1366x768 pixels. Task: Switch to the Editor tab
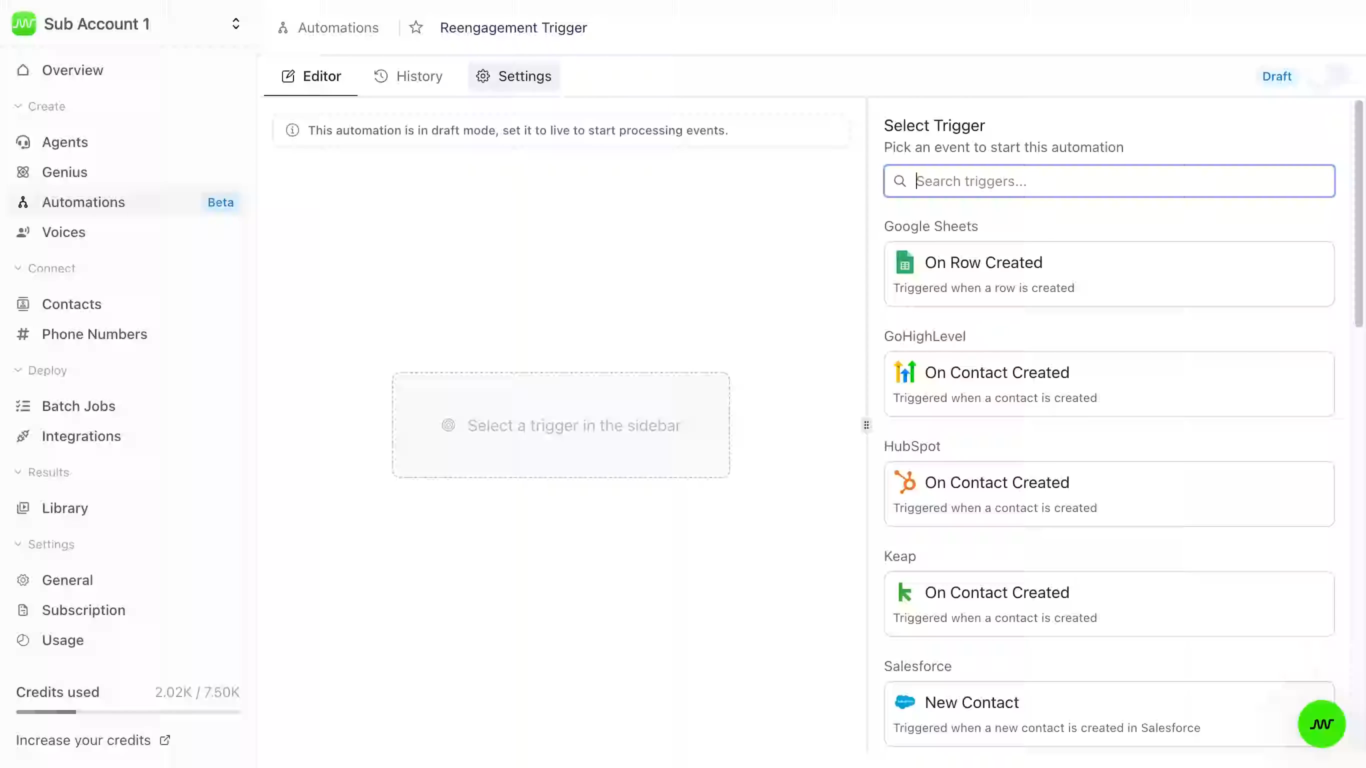pyautogui.click(x=310, y=76)
